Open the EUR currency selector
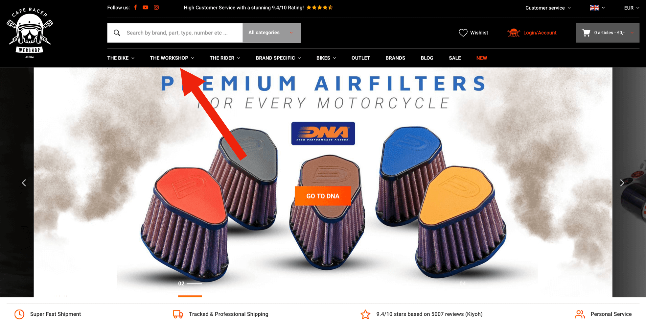 coord(632,8)
